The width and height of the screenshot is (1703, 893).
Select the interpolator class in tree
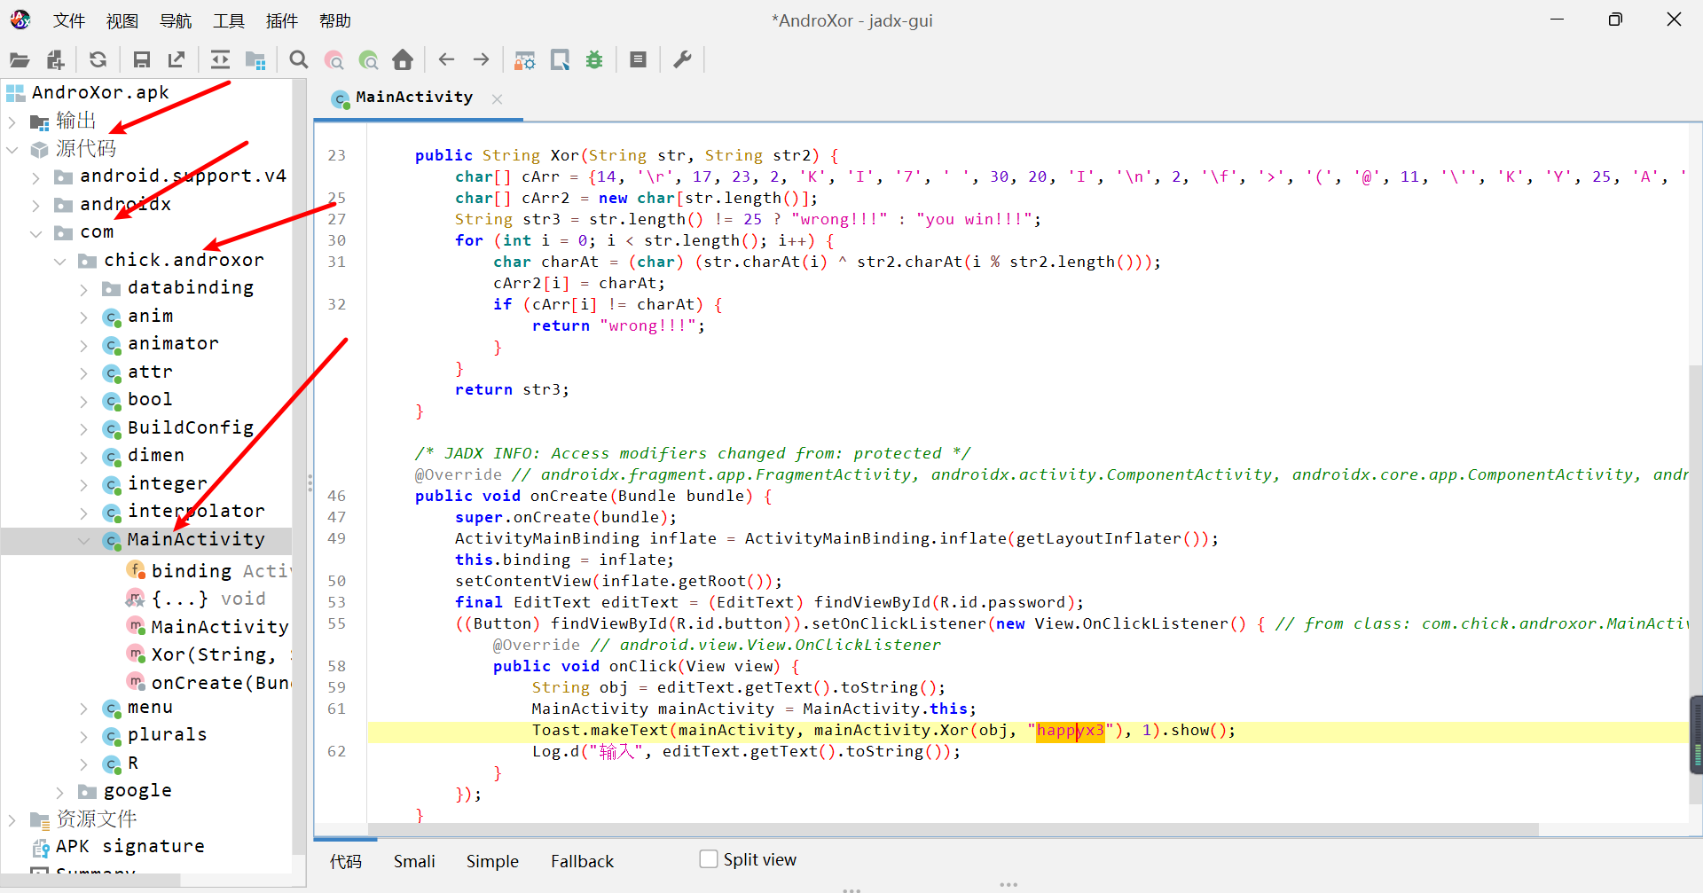click(196, 512)
